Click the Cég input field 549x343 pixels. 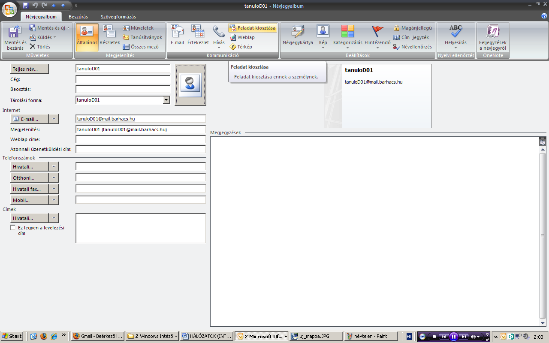point(123,79)
